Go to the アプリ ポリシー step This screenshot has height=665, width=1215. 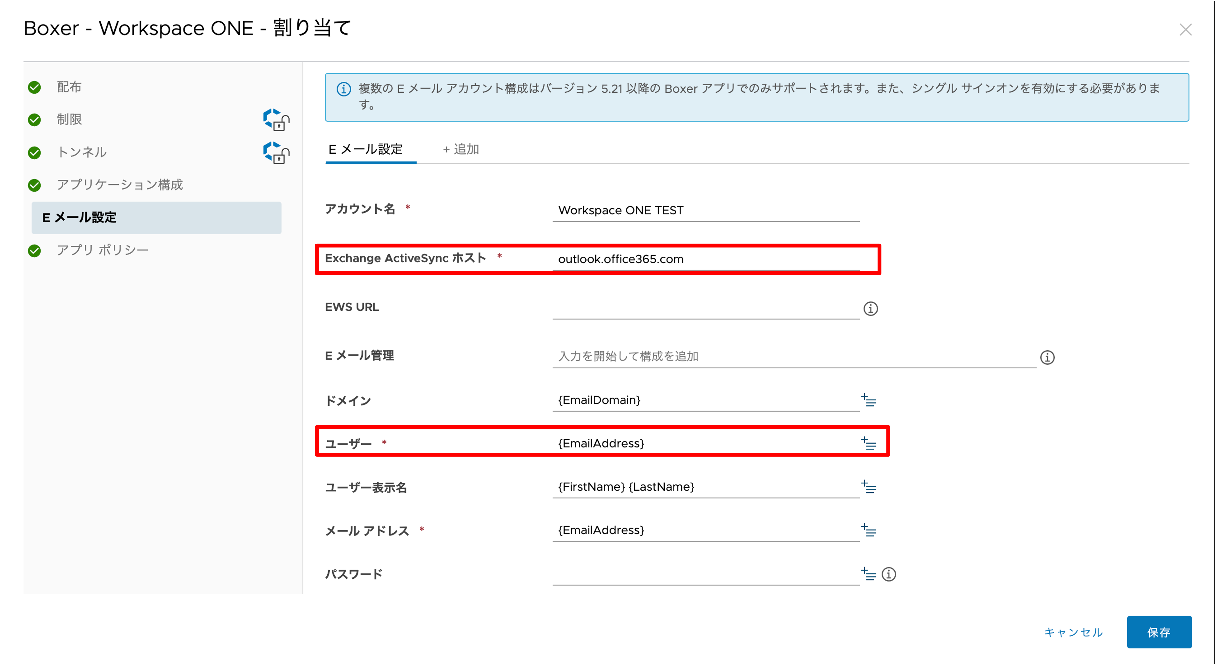coord(102,251)
